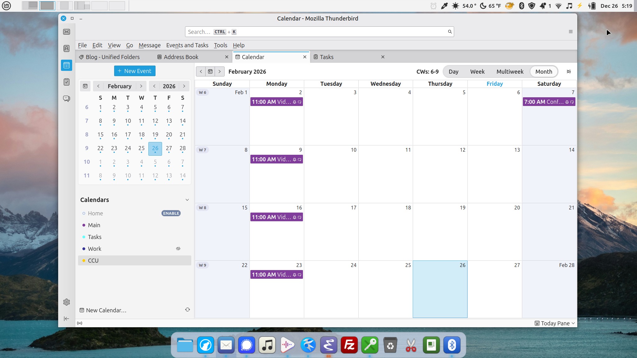The height and width of the screenshot is (358, 637).
Task: Click the synchronize calendars icon
Action: [x=187, y=310]
